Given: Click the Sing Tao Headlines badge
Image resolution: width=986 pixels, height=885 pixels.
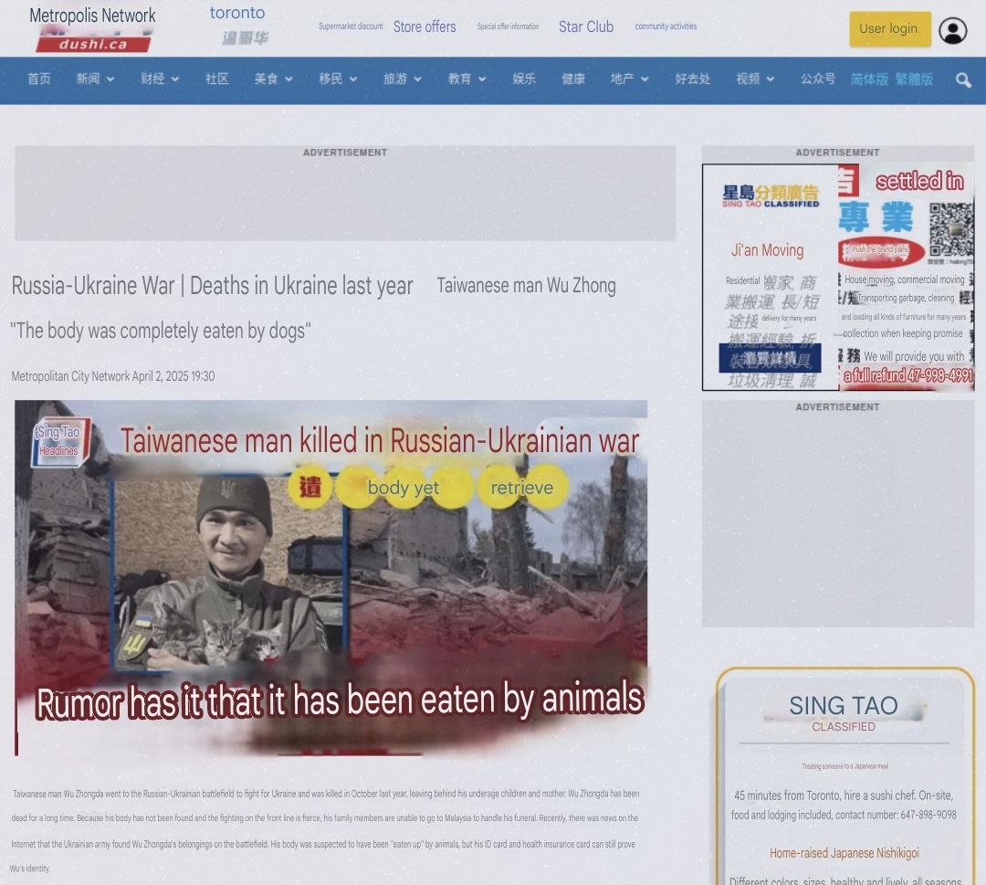Looking at the screenshot, I should click(59, 440).
